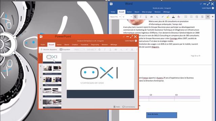Toggle italic in PowerPoint toolbar
This screenshot has width=216, height=121.
pos(105,49)
